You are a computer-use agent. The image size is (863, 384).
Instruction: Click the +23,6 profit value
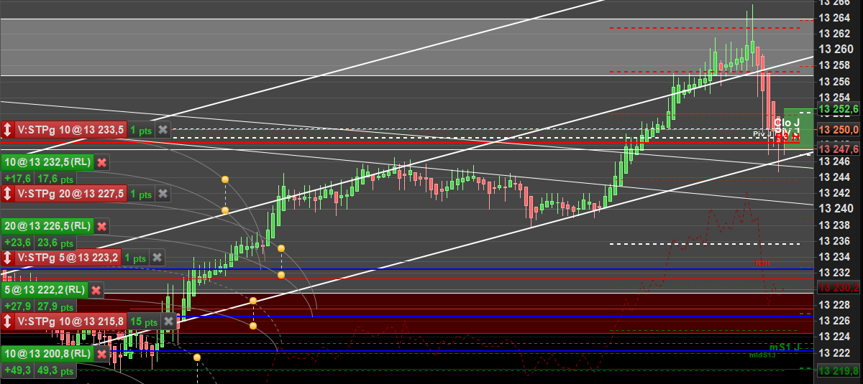pos(17,243)
